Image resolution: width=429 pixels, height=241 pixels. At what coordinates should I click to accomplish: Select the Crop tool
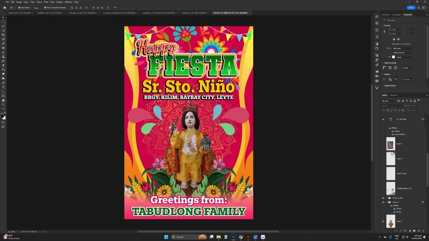pyautogui.click(x=3, y=35)
